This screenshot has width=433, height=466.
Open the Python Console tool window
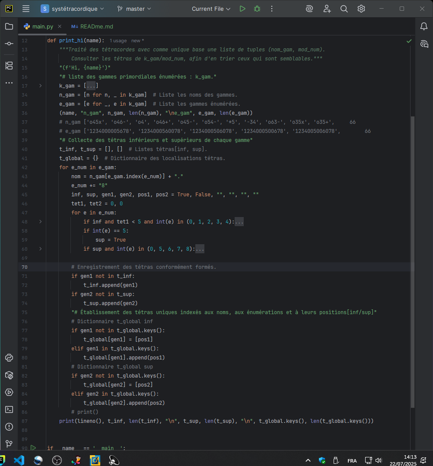point(9,358)
